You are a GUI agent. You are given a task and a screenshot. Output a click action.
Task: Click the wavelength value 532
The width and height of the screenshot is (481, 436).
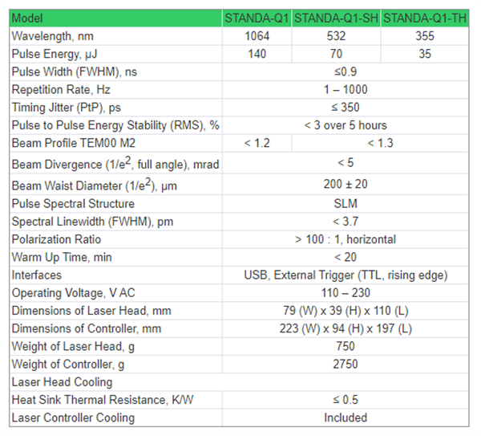point(336,36)
